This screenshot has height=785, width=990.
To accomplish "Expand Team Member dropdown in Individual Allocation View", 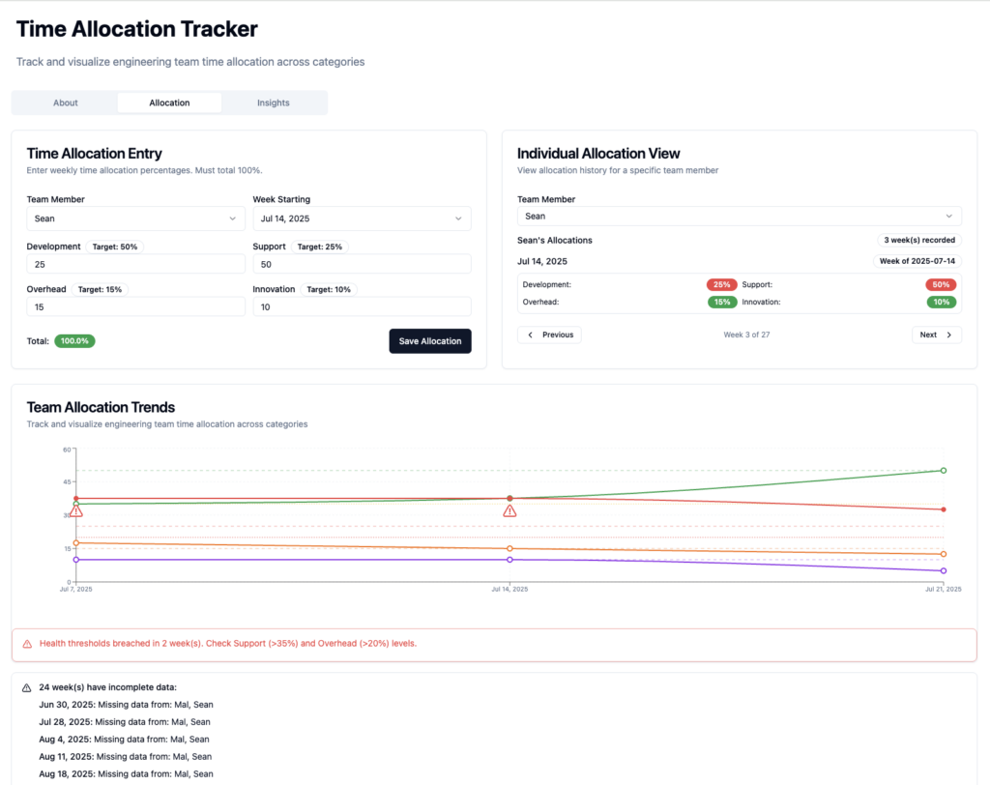I will [740, 217].
